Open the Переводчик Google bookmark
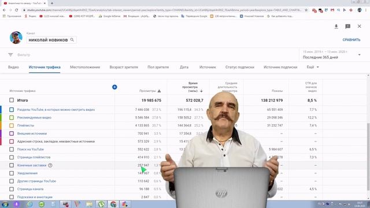Screen dimensions: 370x208 [x=194, y=16]
